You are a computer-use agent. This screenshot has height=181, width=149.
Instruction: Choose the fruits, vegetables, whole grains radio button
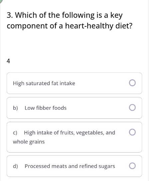(132, 132)
